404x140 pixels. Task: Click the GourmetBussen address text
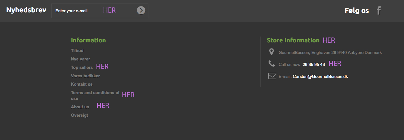330,52
